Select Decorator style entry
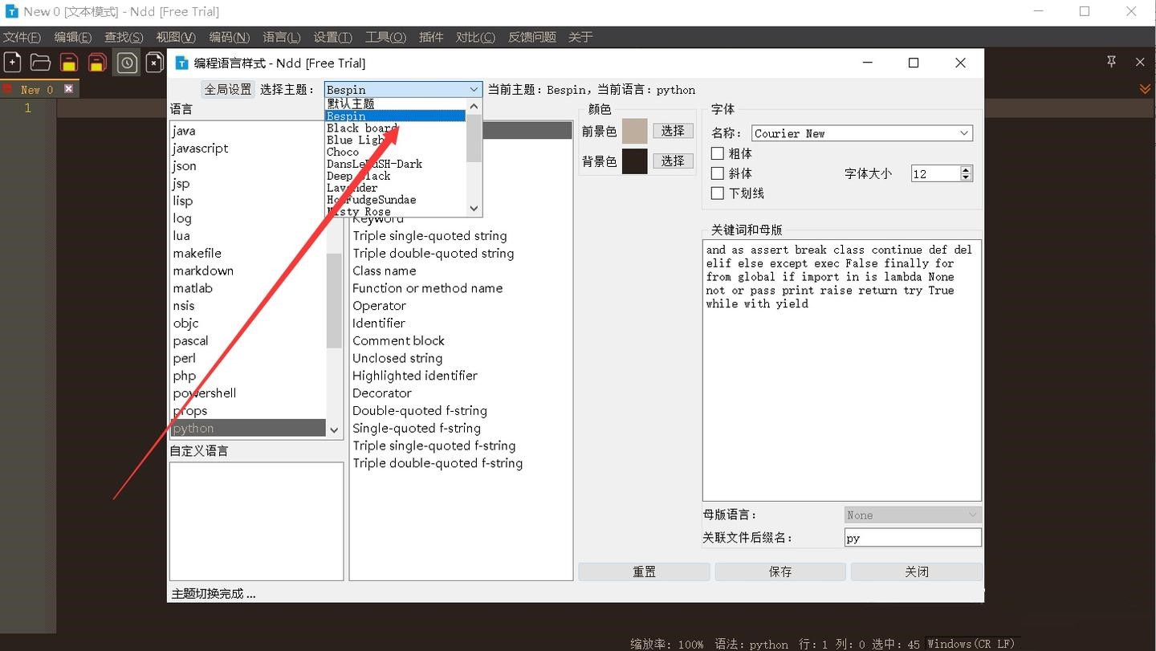The height and width of the screenshot is (651, 1156). click(460, 393)
